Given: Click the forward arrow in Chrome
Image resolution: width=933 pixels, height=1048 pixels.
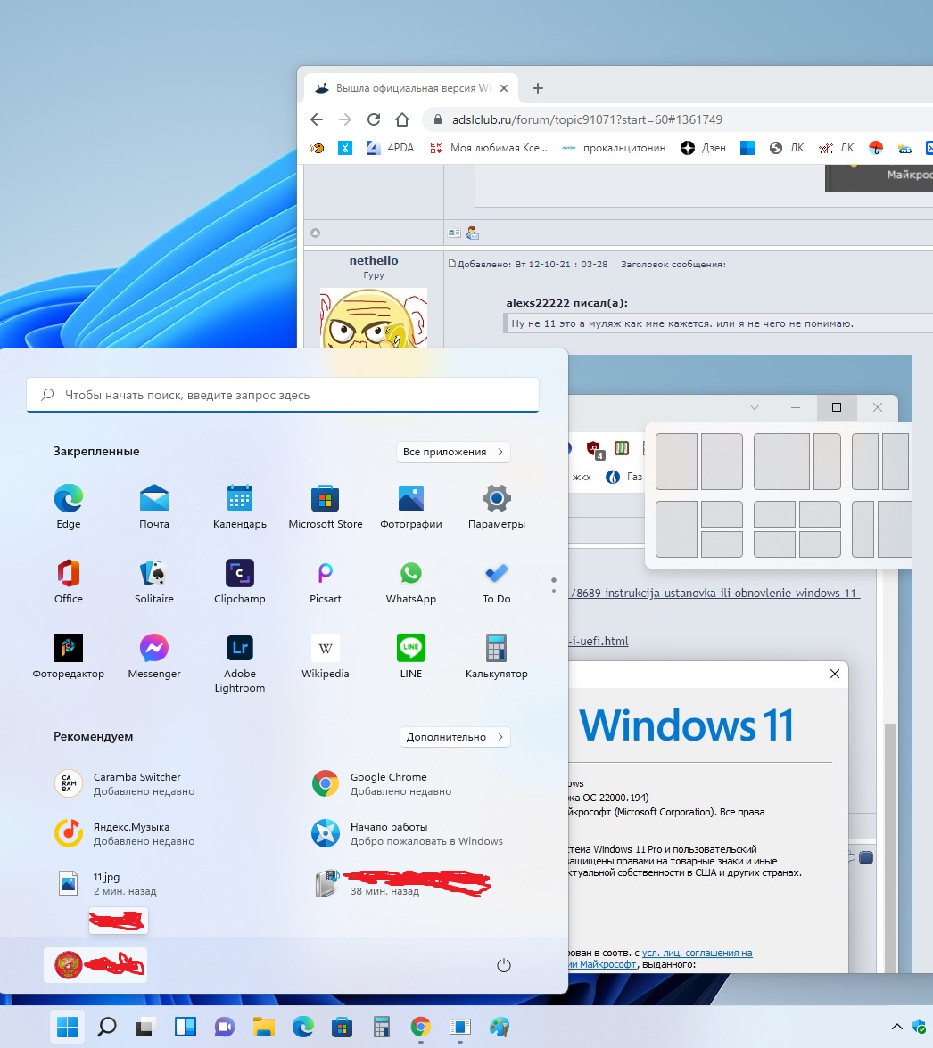Looking at the screenshot, I should pos(345,119).
